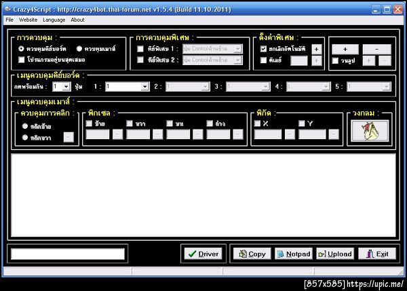Uncheck the cancel automatic checkbox
The image size is (407, 291).
(x=263, y=49)
